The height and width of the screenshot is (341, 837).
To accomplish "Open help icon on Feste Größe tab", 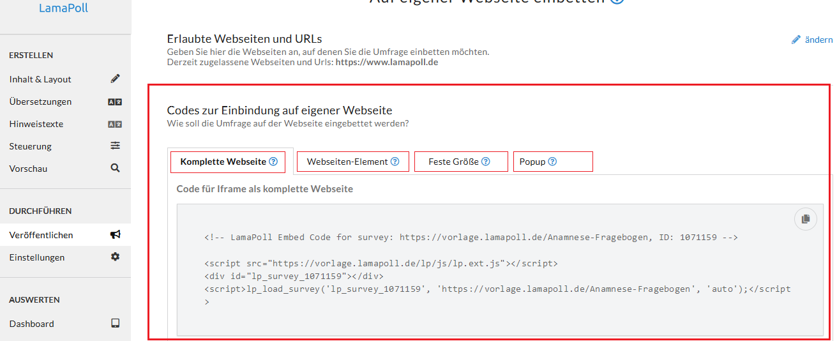I will pos(486,162).
